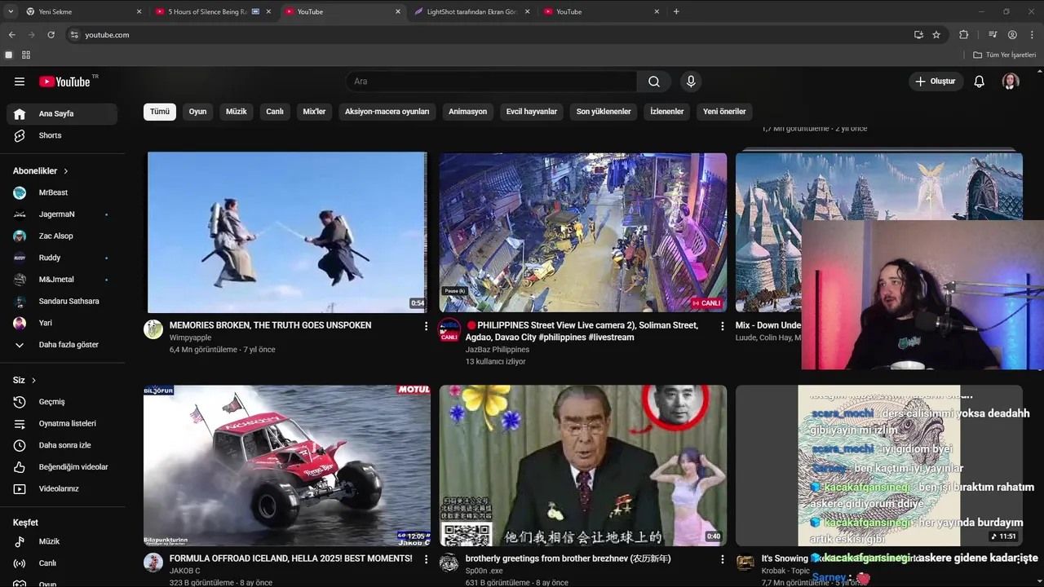1044x587 pixels.
Task: Open Sandaru Sathsara channel subscription
Action: click(x=62, y=301)
